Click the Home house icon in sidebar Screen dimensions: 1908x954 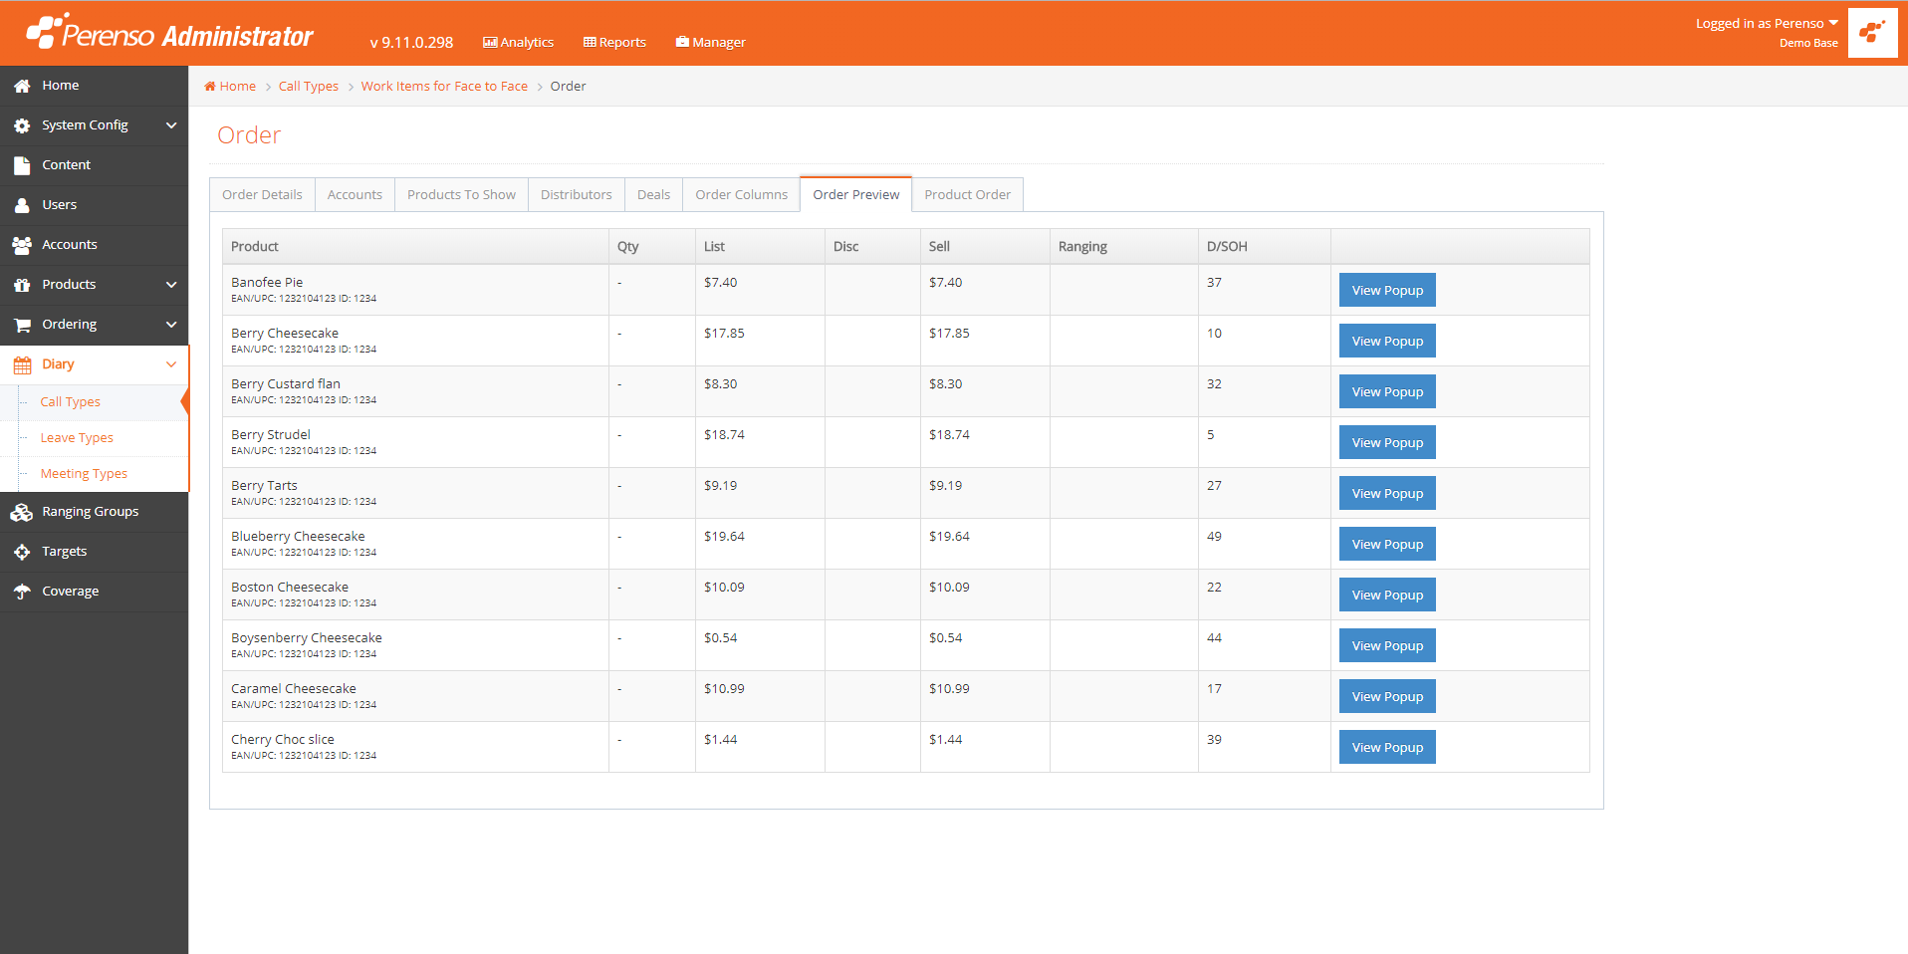pos(22,87)
